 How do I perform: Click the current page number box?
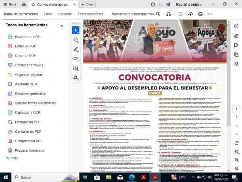coord(236,109)
